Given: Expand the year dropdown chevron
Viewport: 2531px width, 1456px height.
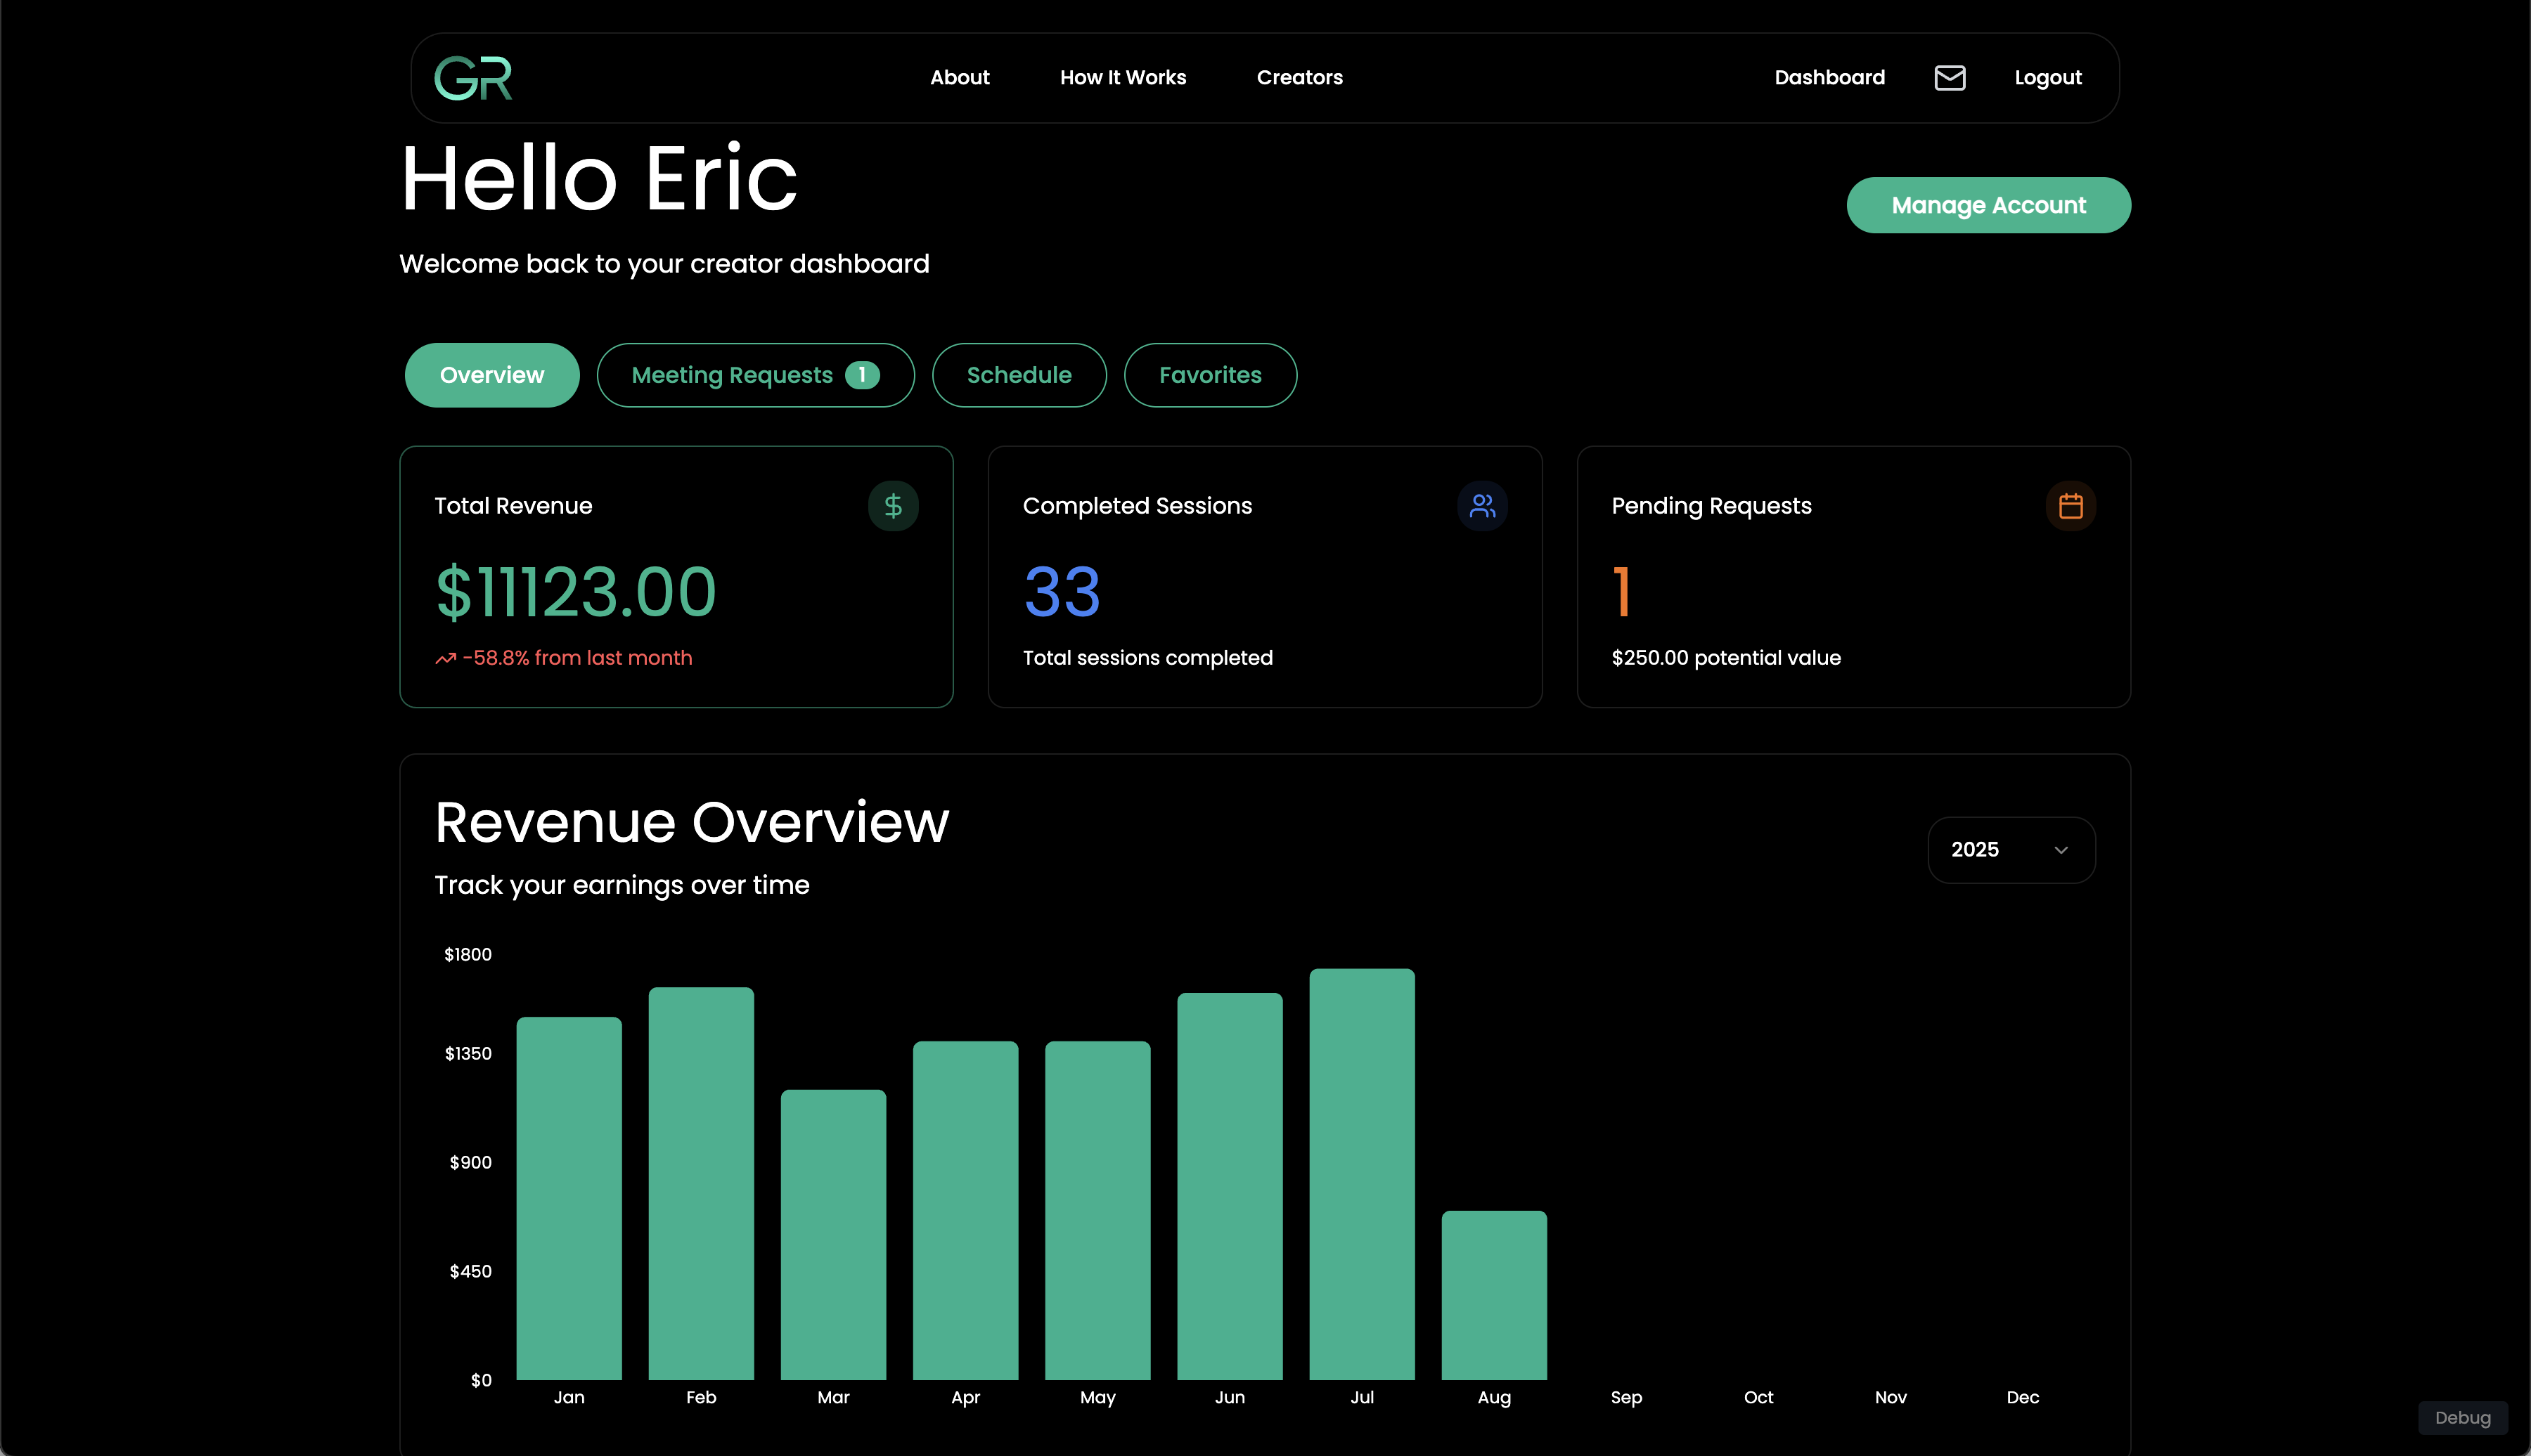Looking at the screenshot, I should click(x=2061, y=850).
